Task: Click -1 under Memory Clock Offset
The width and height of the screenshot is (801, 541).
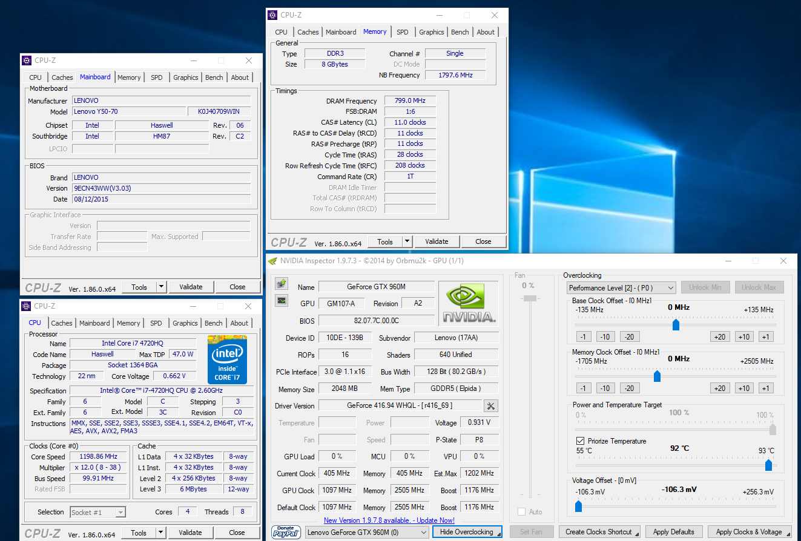Action: 583,389
